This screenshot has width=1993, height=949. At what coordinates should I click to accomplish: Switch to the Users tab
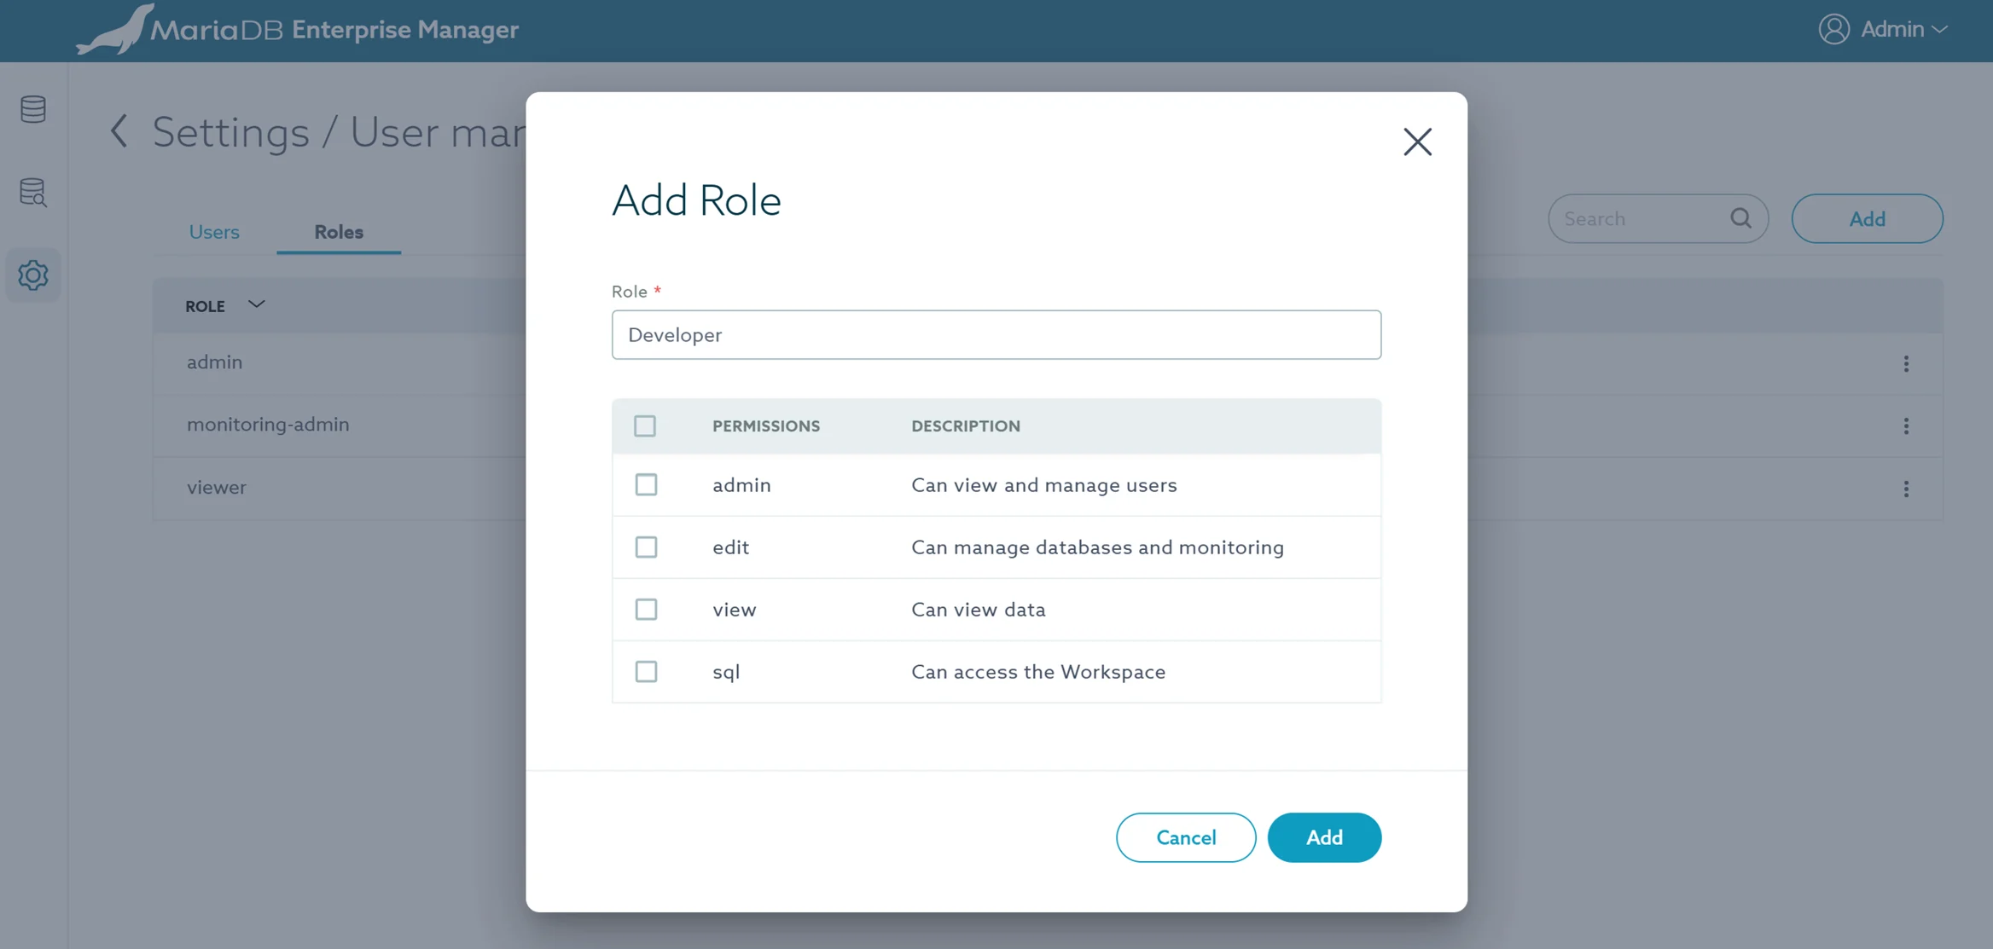click(213, 232)
